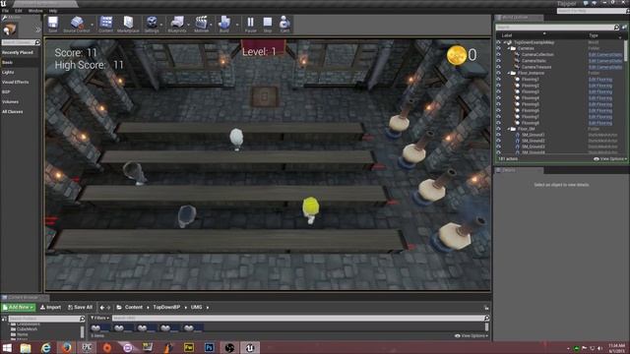This screenshot has height=354, width=630.
Task: Click the Build toolbar icon
Action: (224, 24)
